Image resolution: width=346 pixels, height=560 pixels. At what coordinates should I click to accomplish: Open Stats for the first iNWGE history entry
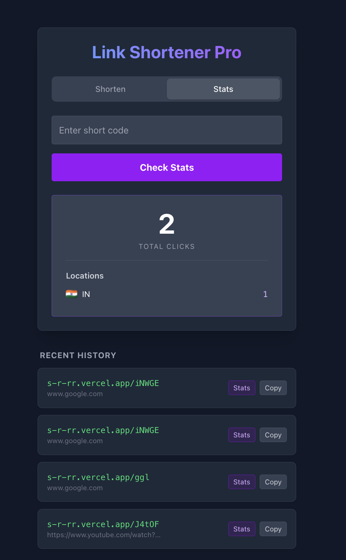(241, 387)
